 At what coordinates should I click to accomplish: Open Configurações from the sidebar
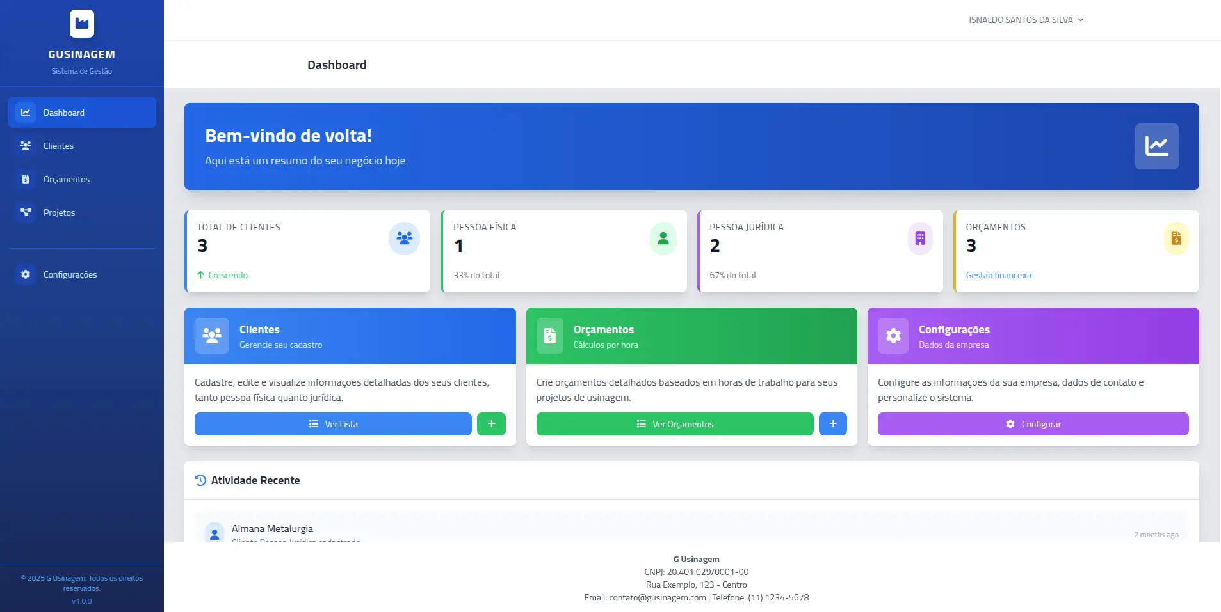70,274
